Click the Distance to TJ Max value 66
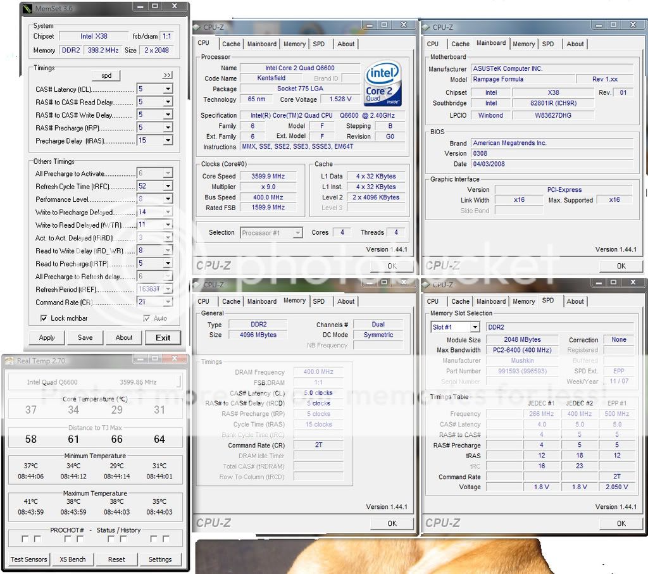648x574 pixels. click(117, 439)
